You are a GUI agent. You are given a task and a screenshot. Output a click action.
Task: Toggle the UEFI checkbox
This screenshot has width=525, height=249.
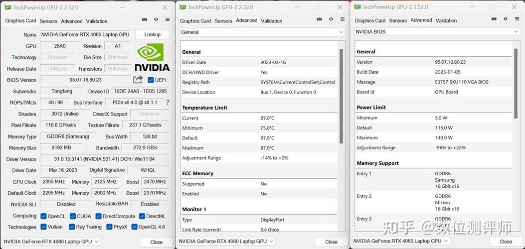(151, 80)
